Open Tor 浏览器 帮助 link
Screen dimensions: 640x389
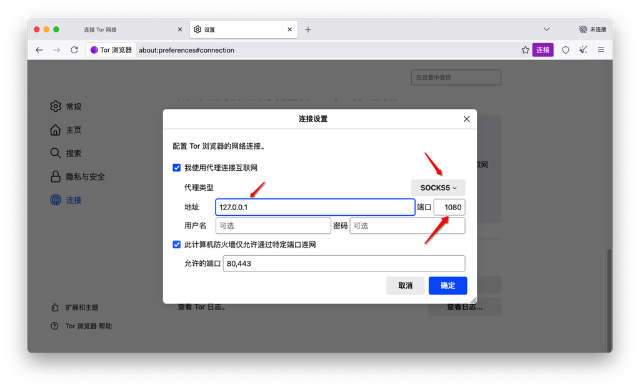click(81, 326)
